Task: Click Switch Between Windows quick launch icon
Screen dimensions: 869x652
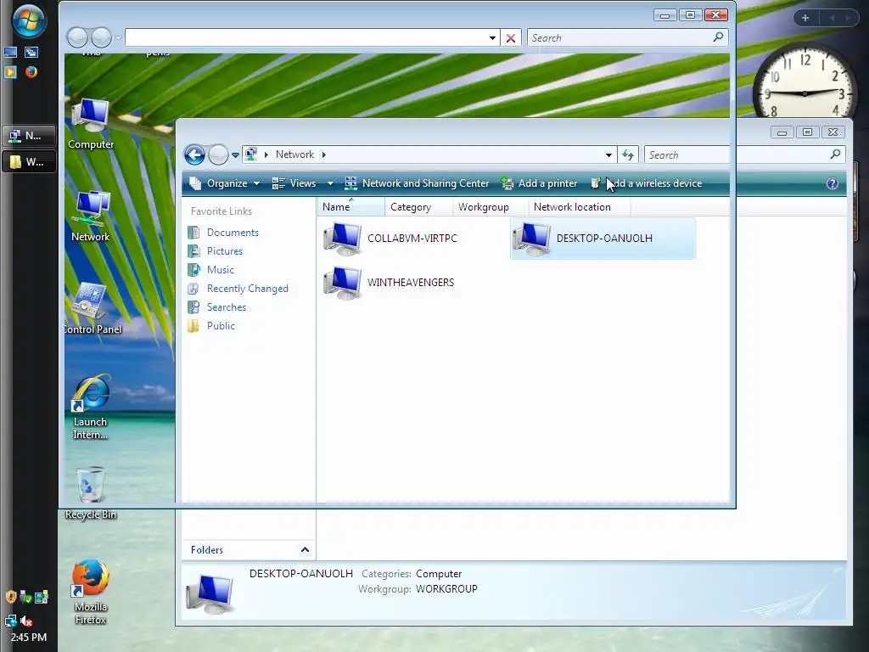Action: coord(31,53)
